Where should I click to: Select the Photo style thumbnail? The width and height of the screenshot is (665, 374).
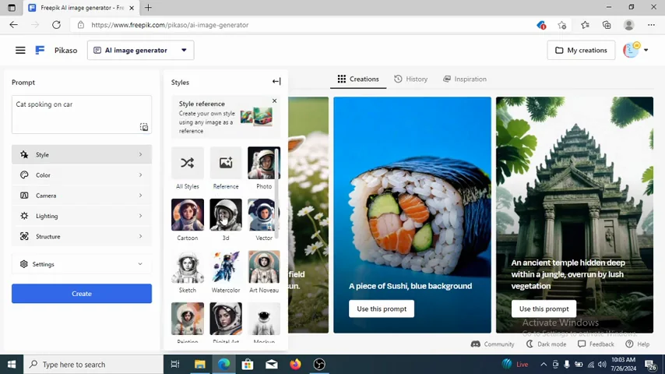click(263, 163)
